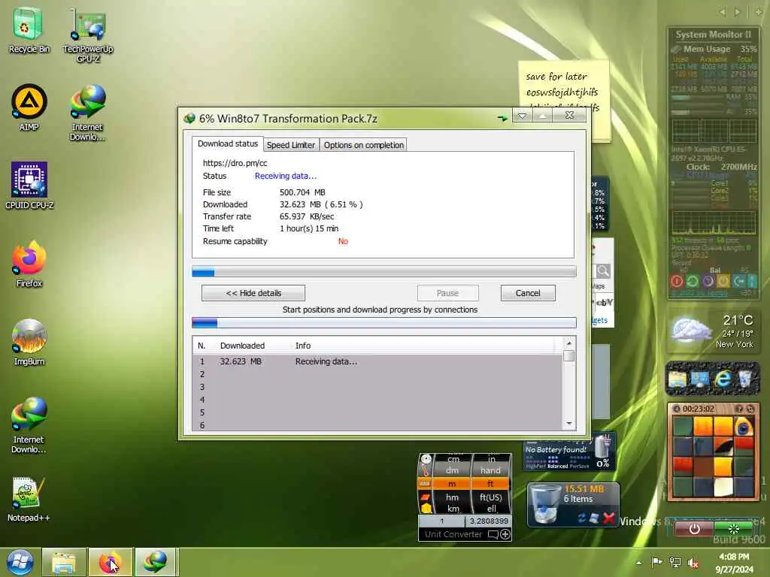Open the Action Center flag icon
The image size is (770, 577).
pos(656,562)
